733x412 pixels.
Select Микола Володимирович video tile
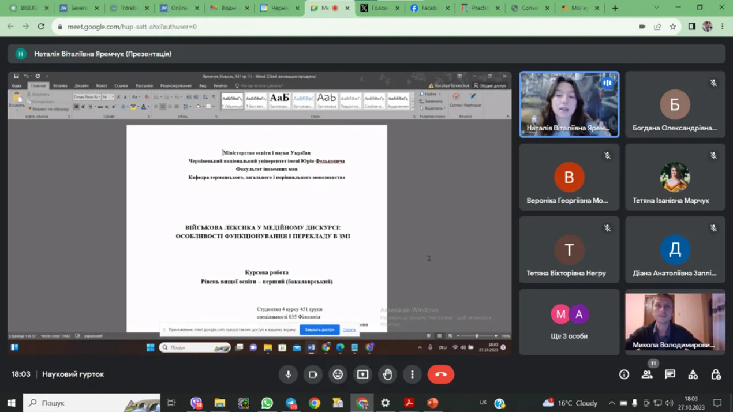675,321
